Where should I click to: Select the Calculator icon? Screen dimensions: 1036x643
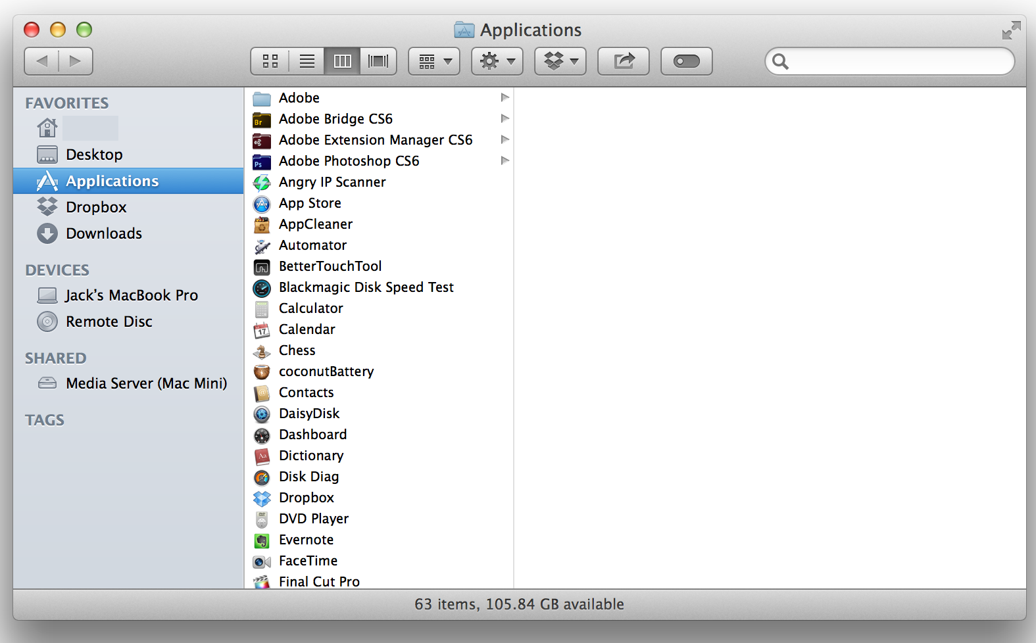[262, 309]
